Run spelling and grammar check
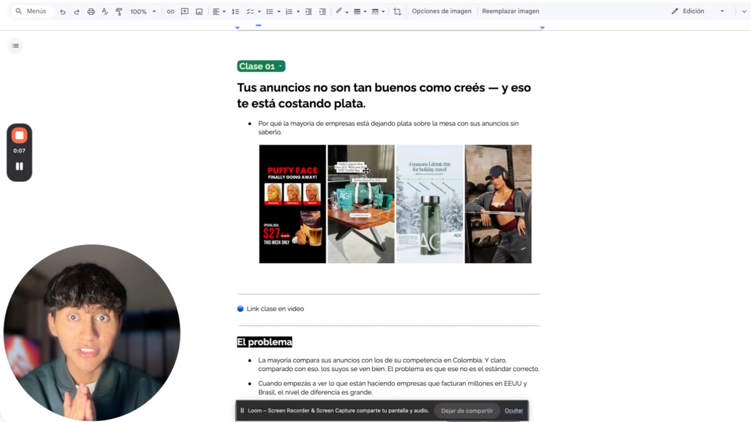Viewport: 751px width, 422px height. click(x=105, y=12)
